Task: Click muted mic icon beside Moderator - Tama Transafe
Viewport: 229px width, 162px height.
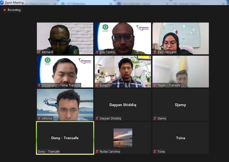Action: coord(39,85)
